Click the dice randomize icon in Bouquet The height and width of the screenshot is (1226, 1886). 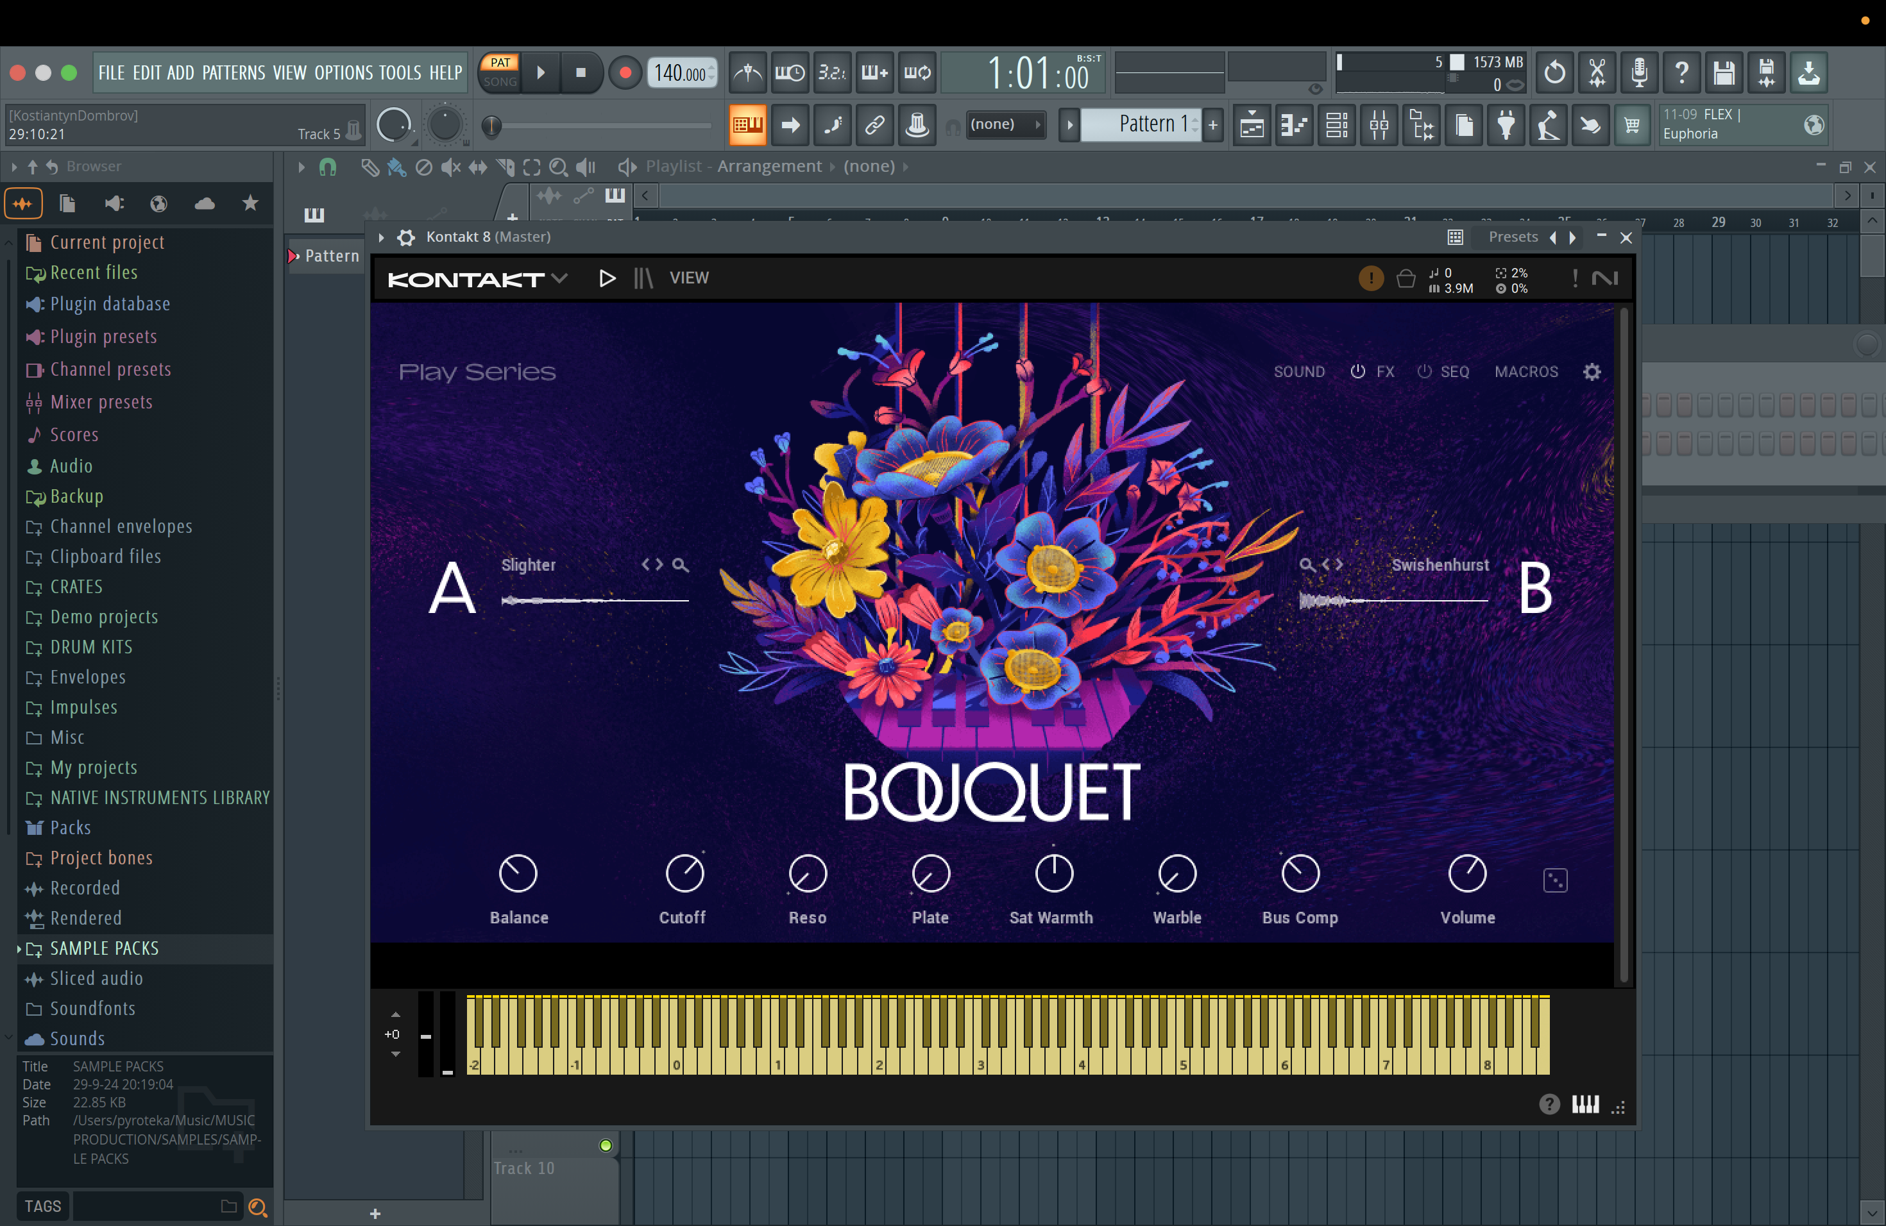(x=1556, y=879)
